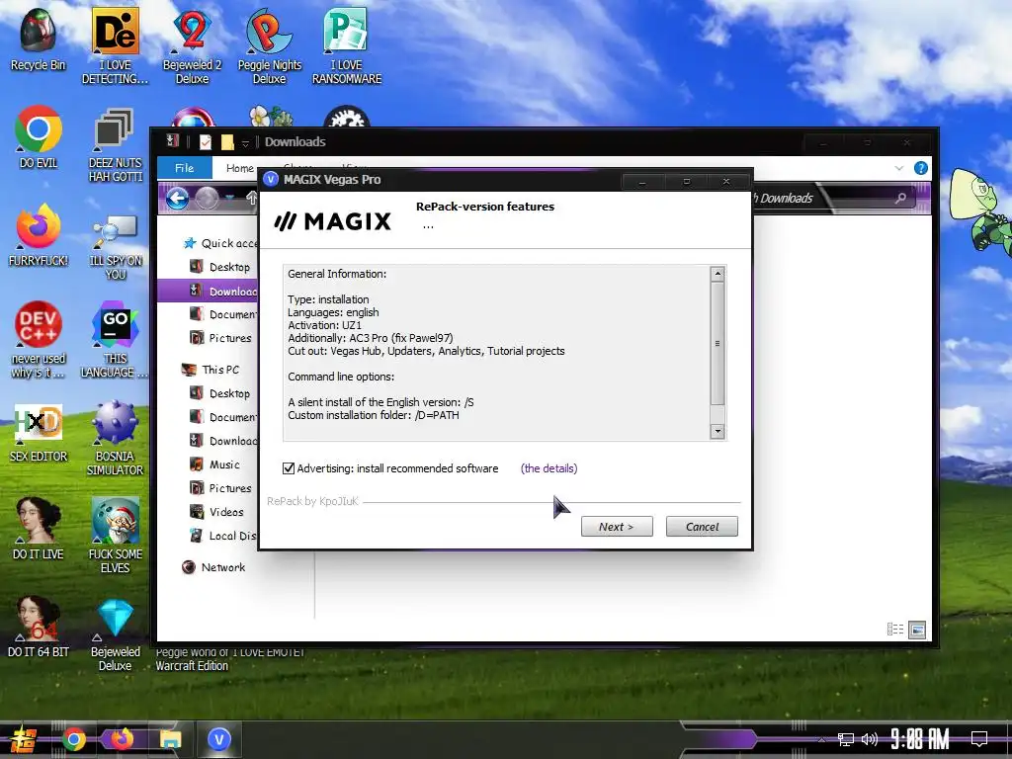
Task: Select Local Disk in navigation pane
Action: pos(223,536)
